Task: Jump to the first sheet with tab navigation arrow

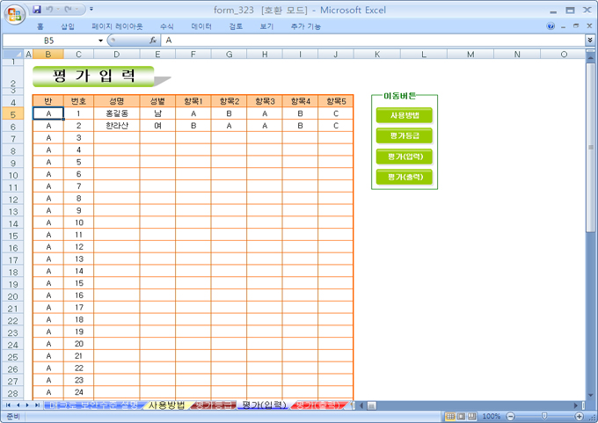Action: [8, 405]
